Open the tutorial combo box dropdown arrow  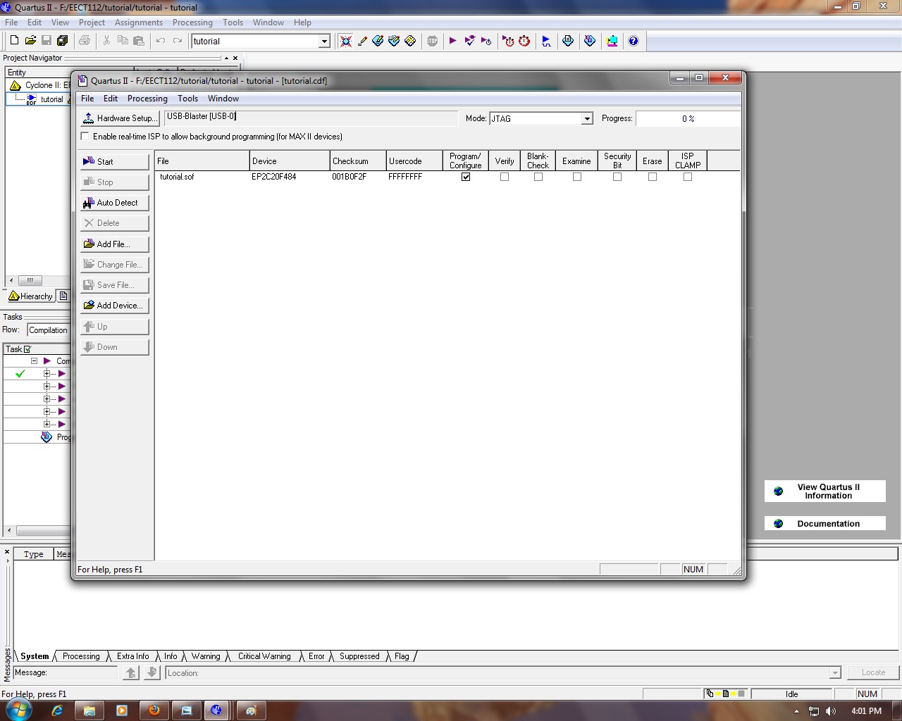(x=325, y=41)
